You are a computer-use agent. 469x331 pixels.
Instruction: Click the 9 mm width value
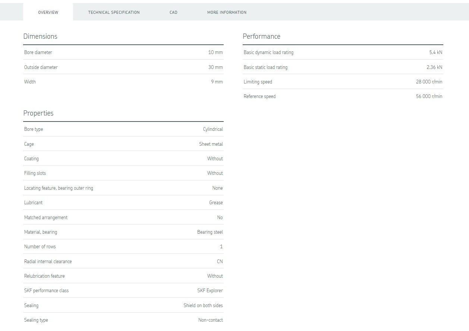coord(217,82)
